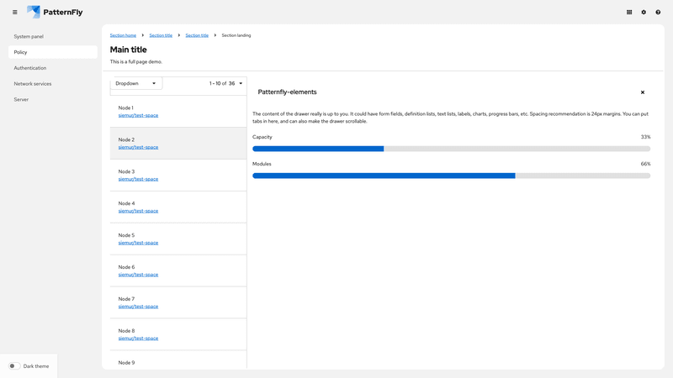Image resolution: width=673 pixels, height=378 pixels.
Task: Expand the Dropdown menu in toolbar
Action: tap(136, 83)
